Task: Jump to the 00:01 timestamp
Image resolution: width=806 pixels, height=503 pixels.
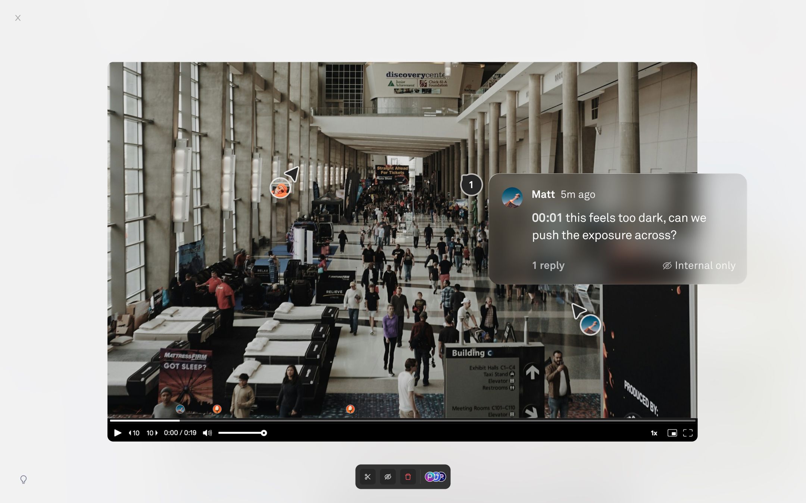Action: tap(547, 218)
